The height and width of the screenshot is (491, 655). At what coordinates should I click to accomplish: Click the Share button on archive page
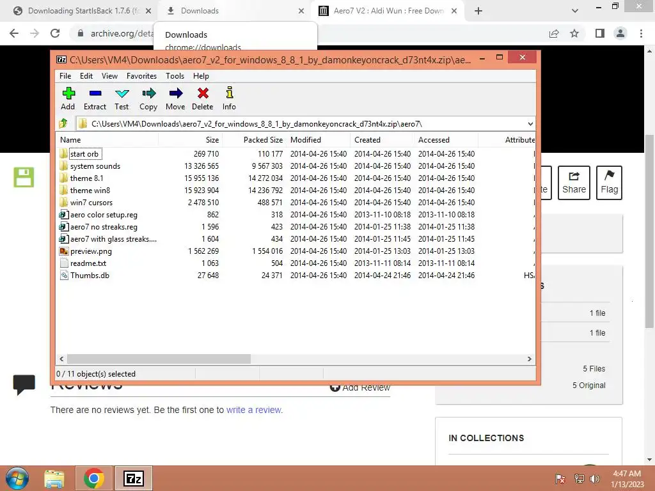(x=574, y=183)
